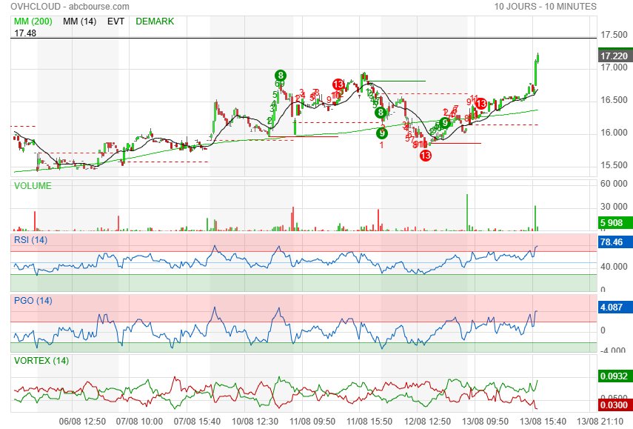Viewport: 633px width, 429px height.
Task: Click the 17.500 price axis label
Action: click(x=614, y=35)
